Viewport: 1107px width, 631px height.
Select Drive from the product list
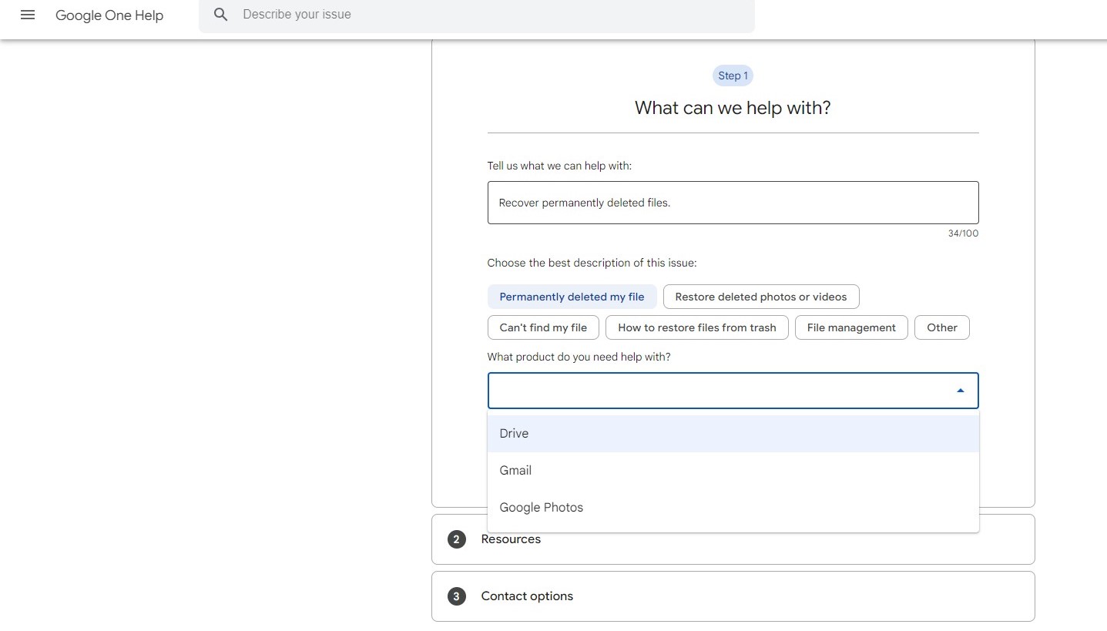click(733, 434)
